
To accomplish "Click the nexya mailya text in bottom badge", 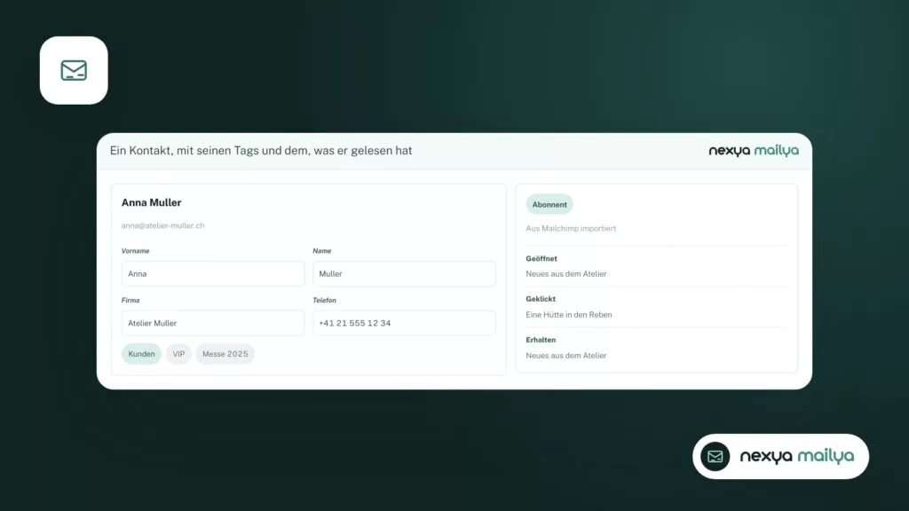I will (x=796, y=457).
